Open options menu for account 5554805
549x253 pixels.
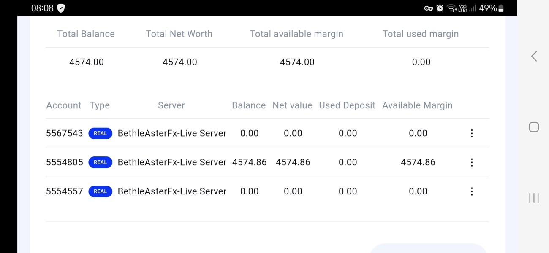point(472,162)
